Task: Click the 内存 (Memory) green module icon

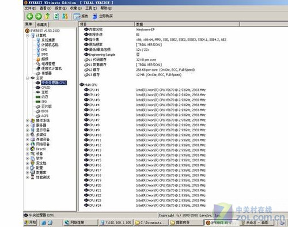Action: point(38,97)
